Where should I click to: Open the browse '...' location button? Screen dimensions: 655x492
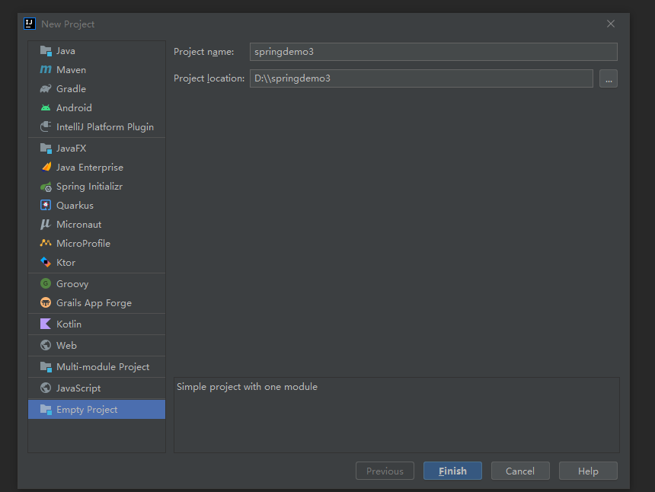coord(609,78)
